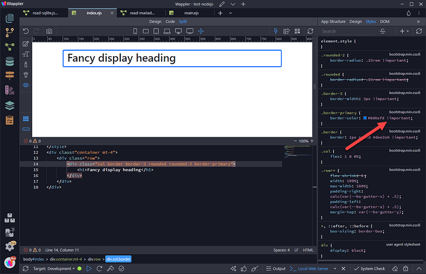The height and width of the screenshot is (274, 426).
Task: Open the Routing signpost sidebar icon
Action: click(9, 75)
